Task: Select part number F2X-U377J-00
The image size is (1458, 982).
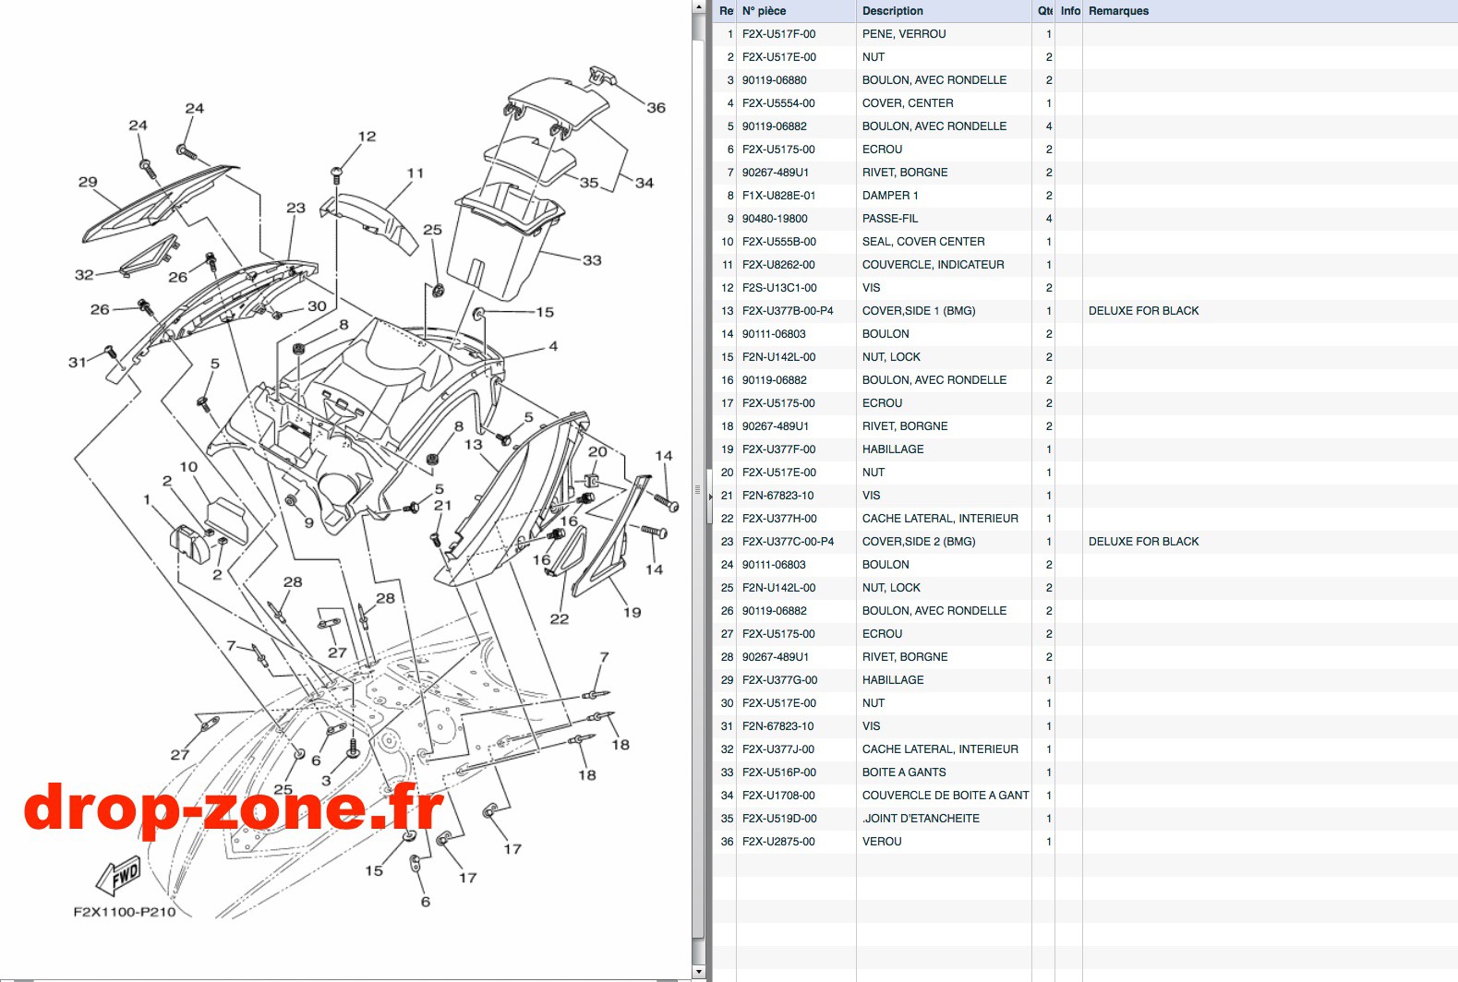Action: pyautogui.click(x=778, y=749)
